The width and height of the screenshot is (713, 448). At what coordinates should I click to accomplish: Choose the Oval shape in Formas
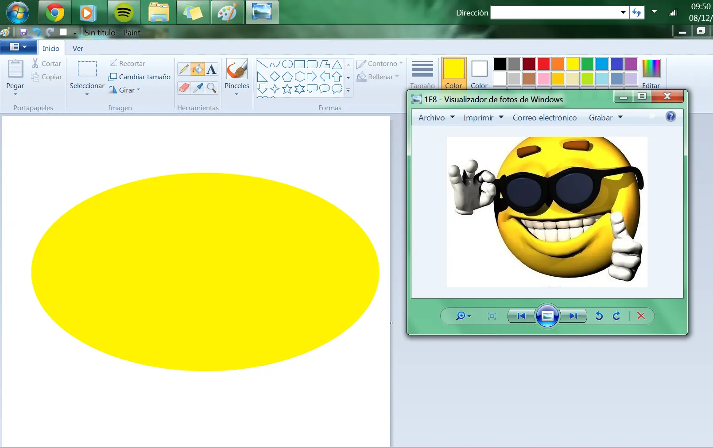click(x=287, y=64)
